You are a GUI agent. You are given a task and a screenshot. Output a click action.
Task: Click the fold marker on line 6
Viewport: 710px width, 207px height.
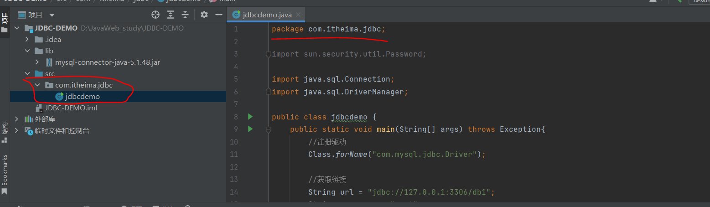pos(268,92)
